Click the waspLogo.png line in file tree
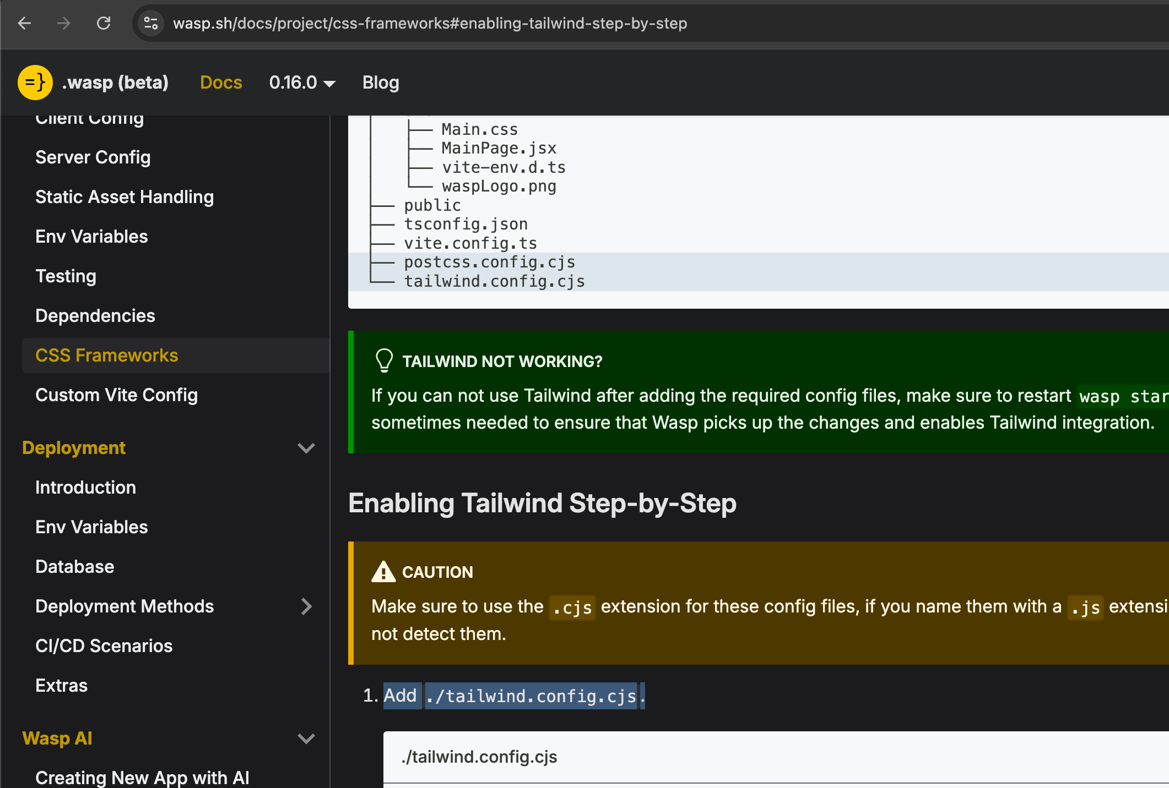 (499, 187)
